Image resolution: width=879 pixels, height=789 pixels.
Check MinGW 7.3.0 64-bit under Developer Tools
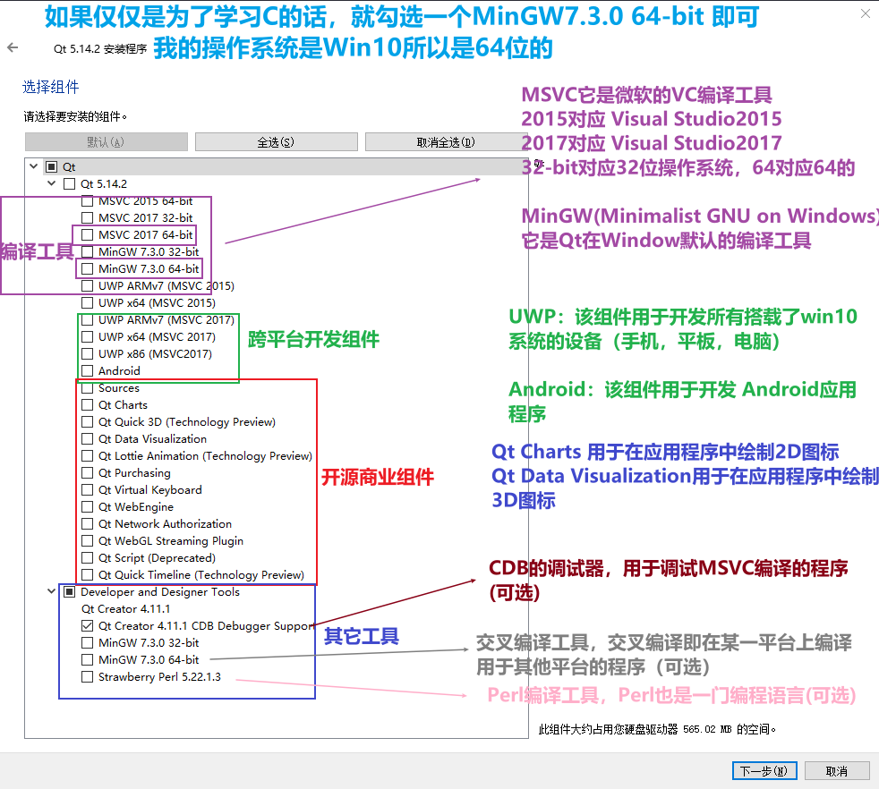(88, 659)
